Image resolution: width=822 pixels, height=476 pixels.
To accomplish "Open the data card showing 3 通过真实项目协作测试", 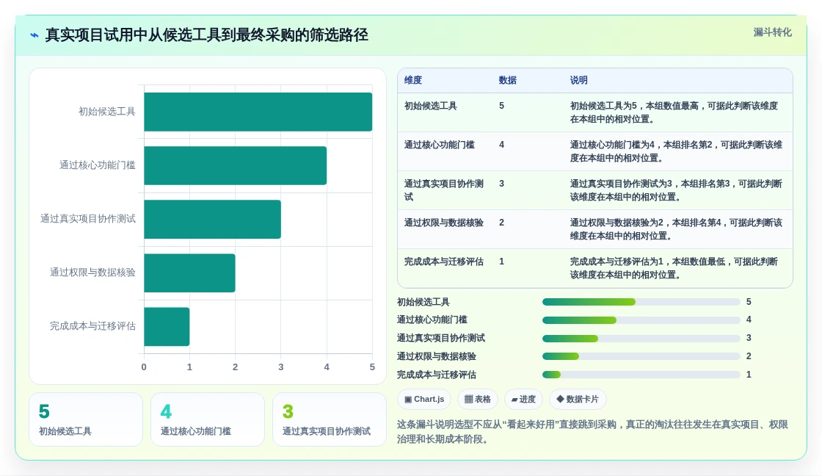I will click(x=330, y=420).
